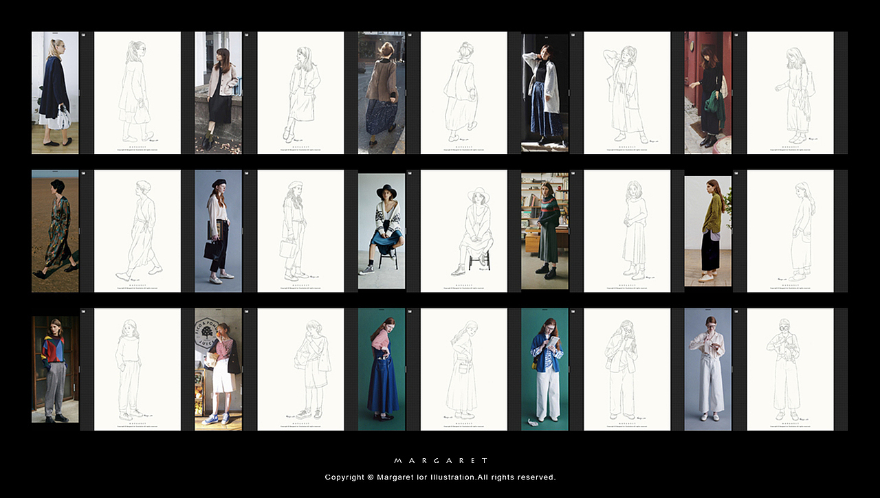This screenshot has width=880, height=498.
Task: Click the camera icon on the wide-trousers sketch panel
Action: [x=575, y=311]
